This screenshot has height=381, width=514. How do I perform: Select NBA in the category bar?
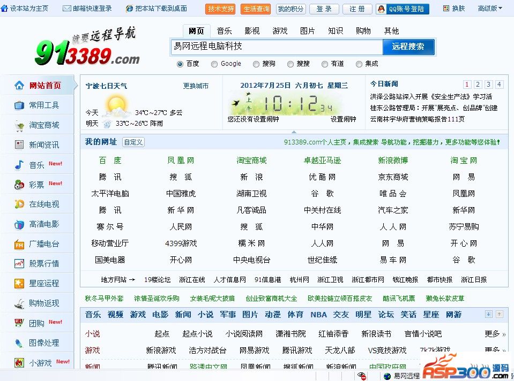tap(318, 315)
